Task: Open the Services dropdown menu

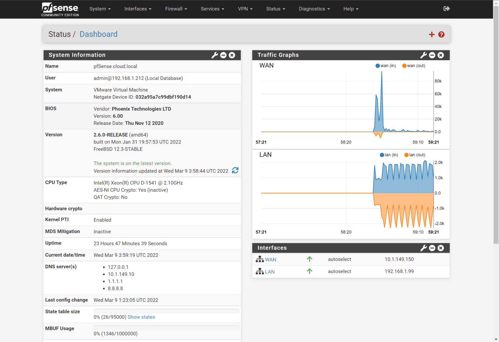Action: [x=212, y=9]
